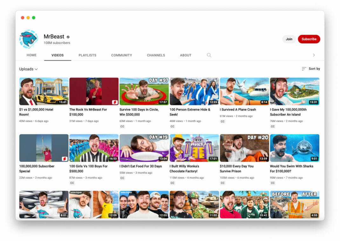This screenshot has width=340, height=241.
Task: Click the Shorts icon on The Rock video thumbnail
Action: [x=114, y=103]
